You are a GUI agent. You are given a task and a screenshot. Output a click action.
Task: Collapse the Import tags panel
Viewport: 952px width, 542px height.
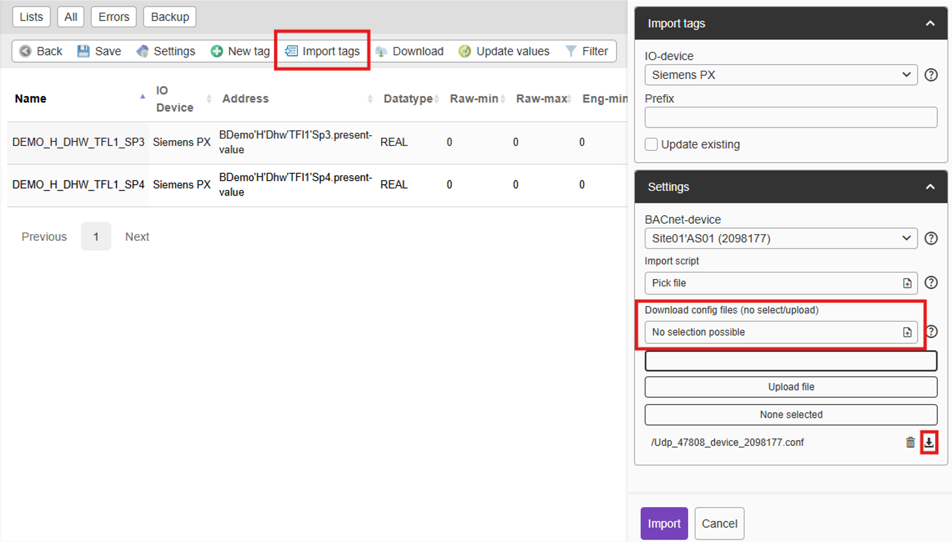pos(930,24)
